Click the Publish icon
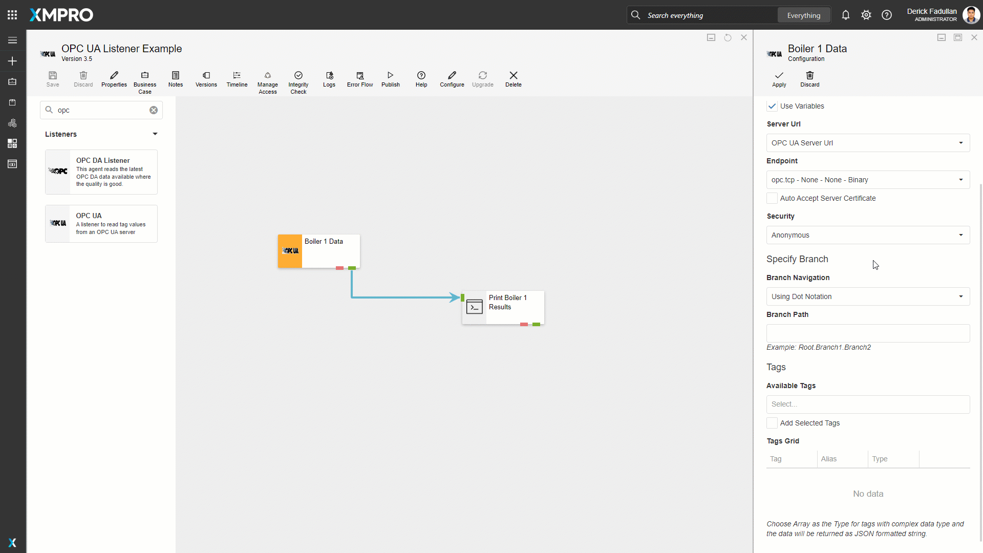 [x=390, y=76]
